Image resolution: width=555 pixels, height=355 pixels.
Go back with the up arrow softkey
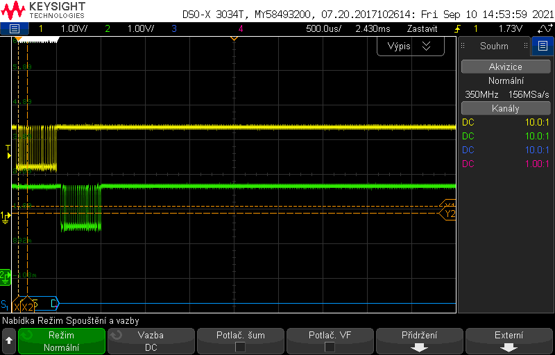(x=9, y=341)
